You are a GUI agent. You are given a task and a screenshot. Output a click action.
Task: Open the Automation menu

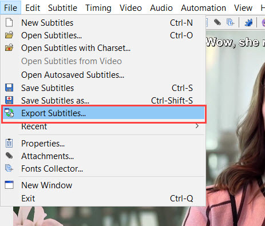coord(203,8)
